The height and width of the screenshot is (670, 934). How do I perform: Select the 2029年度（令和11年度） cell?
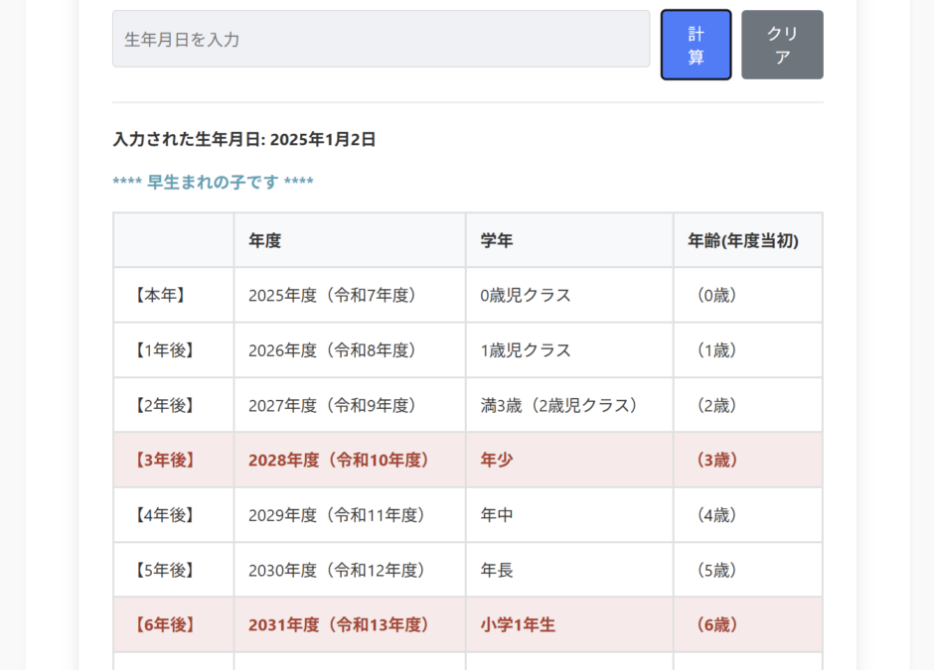tap(337, 515)
